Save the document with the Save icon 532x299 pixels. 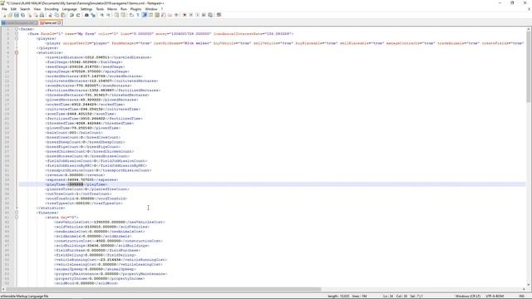point(17,15)
